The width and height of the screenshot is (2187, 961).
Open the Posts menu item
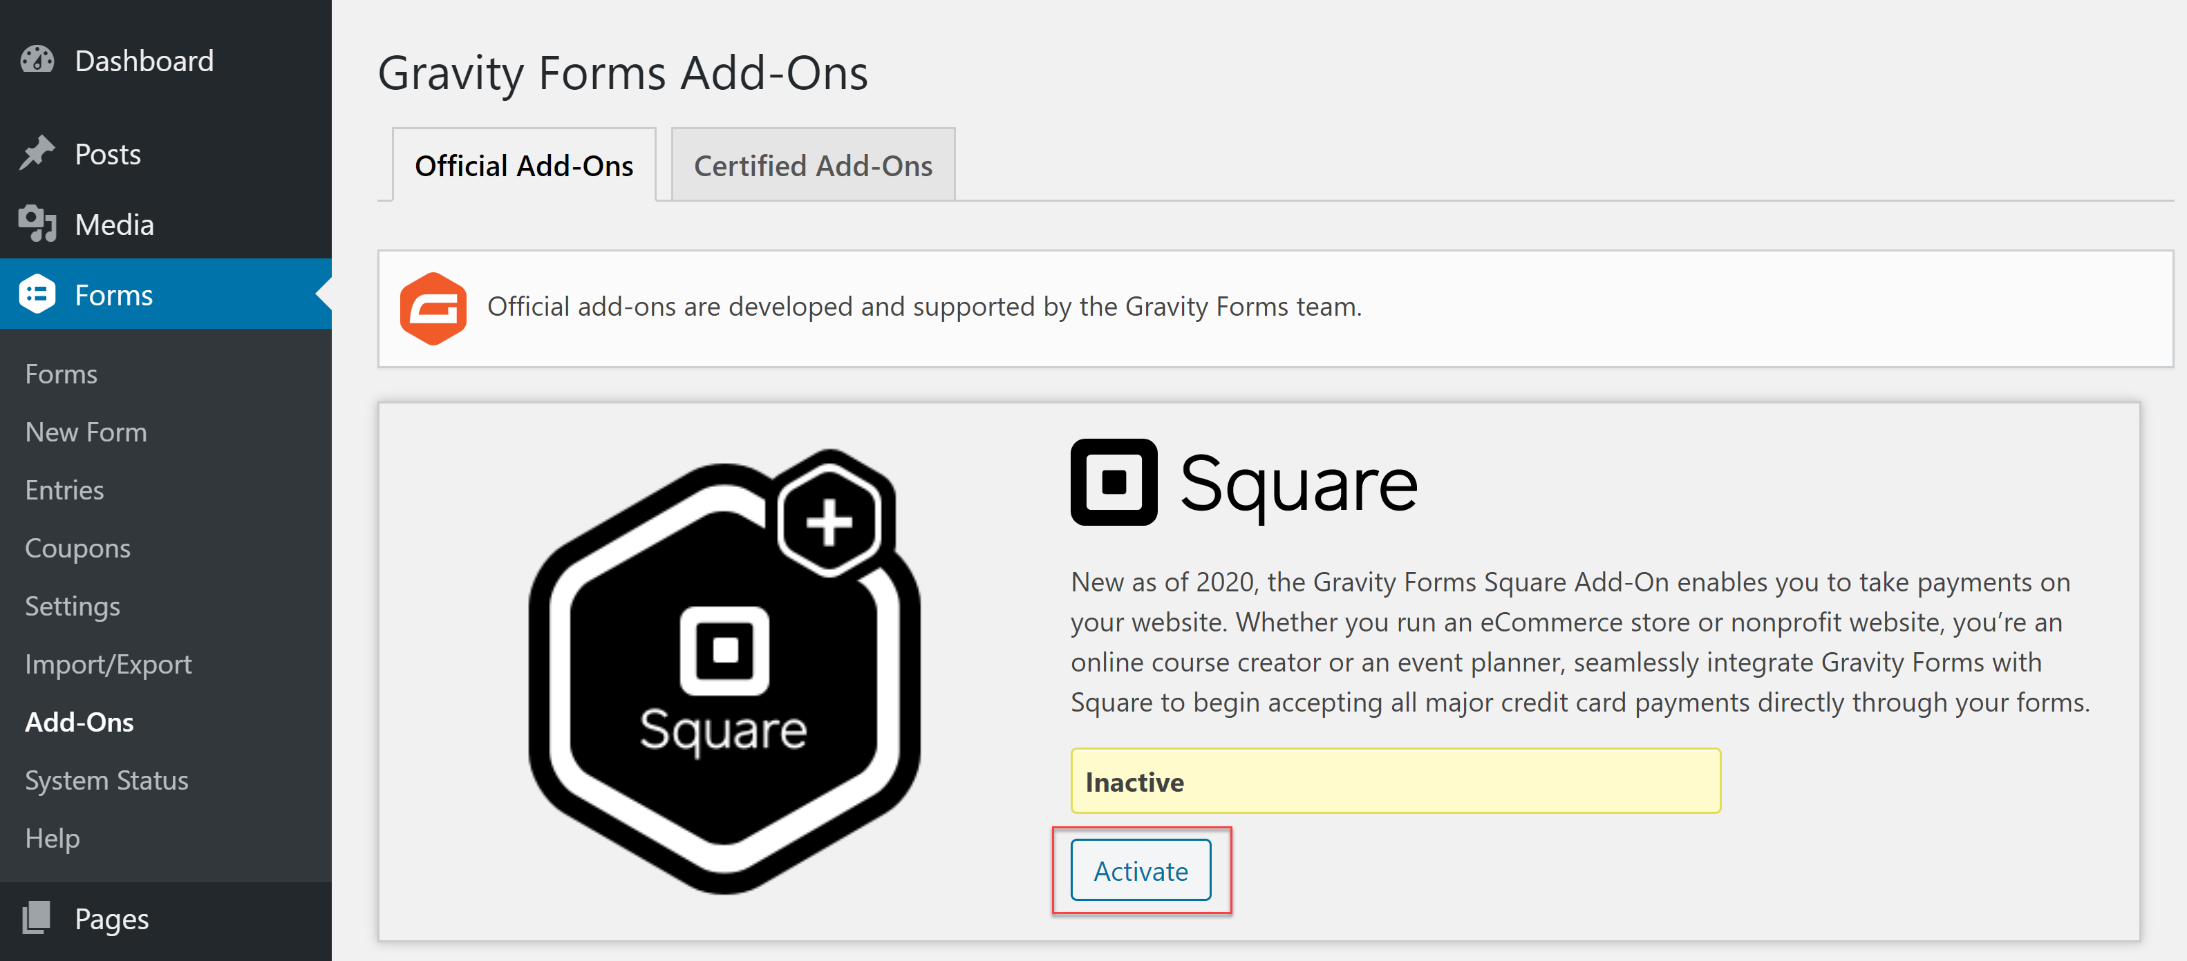tap(166, 153)
